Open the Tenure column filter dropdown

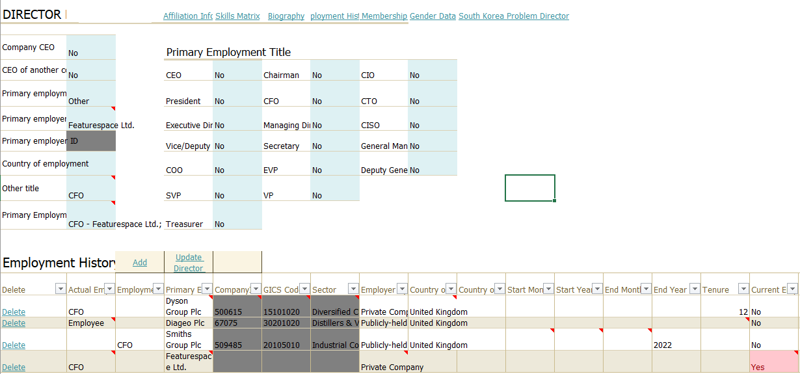click(743, 289)
